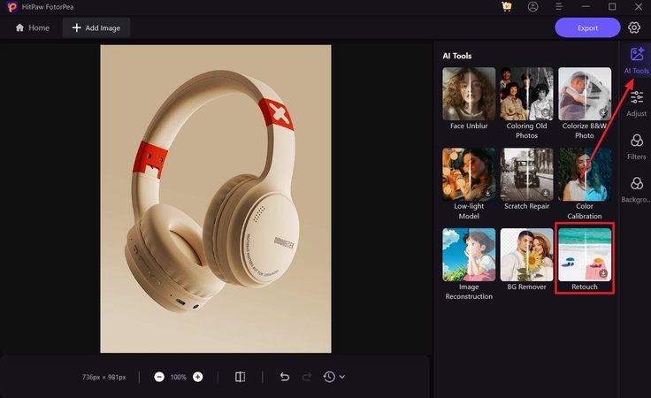
Task: Click the AI Tools panel heading
Action: tap(456, 56)
